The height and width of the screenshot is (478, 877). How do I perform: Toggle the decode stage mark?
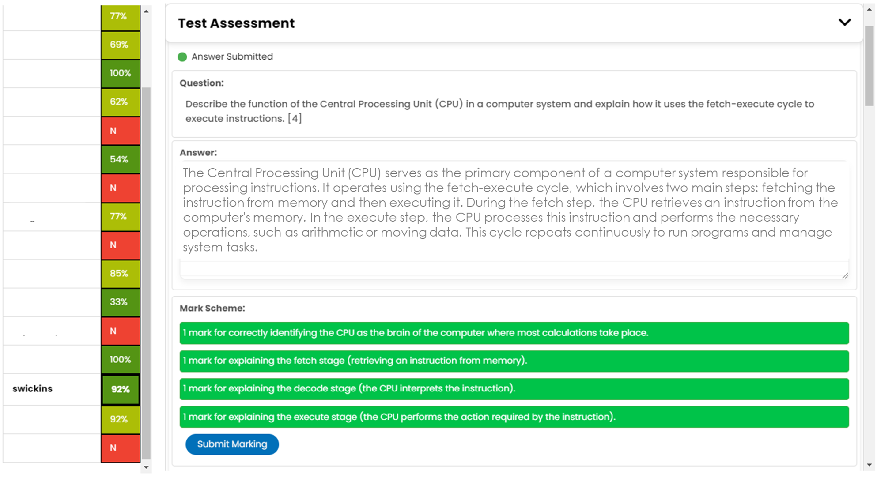pyautogui.click(x=514, y=389)
